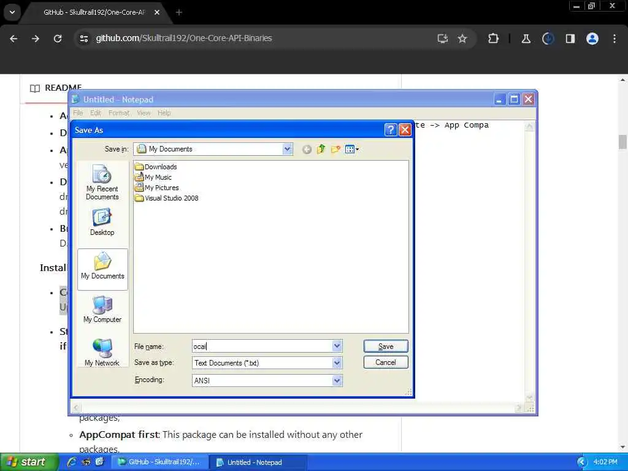Open Chrome Labs flask icon
The height and width of the screenshot is (471, 628).
526,39
